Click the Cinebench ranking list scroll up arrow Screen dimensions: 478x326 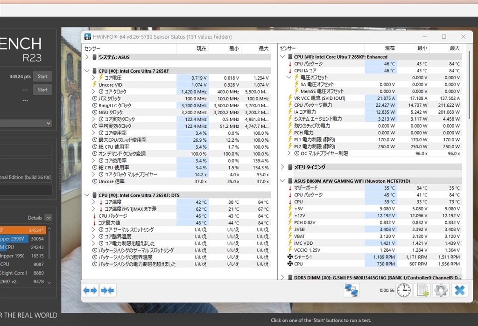(49, 229)
